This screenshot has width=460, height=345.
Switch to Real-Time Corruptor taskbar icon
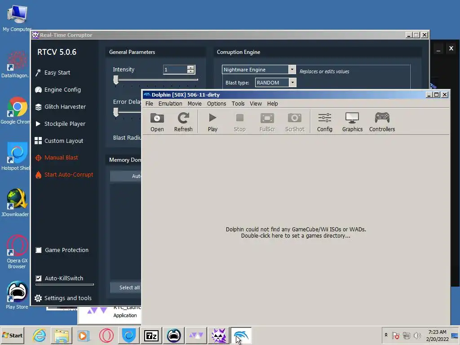(x=219, y=335)
